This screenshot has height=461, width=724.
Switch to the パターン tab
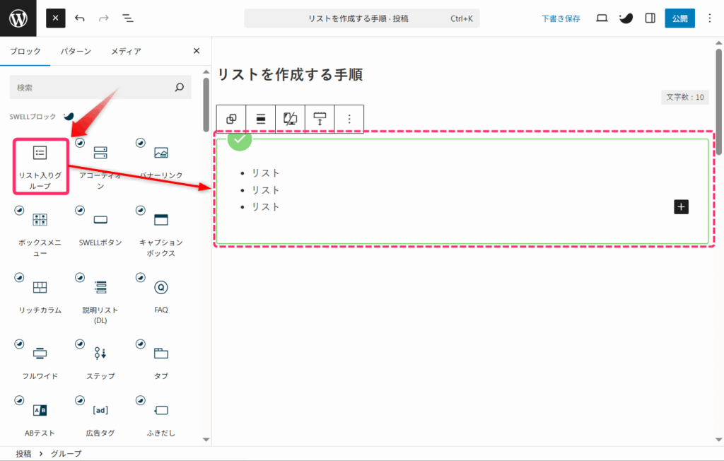click(x=76, y=52)
